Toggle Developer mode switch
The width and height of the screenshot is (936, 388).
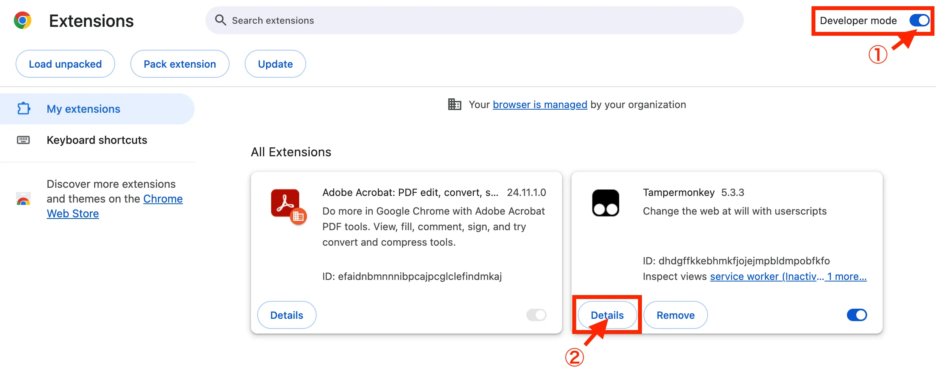919,20
